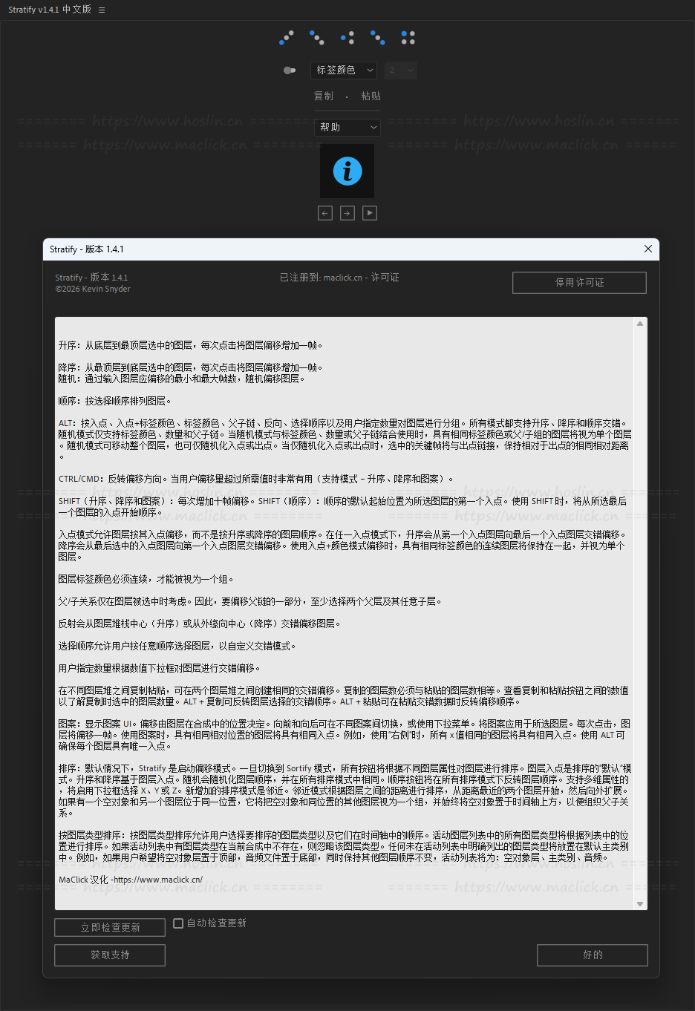Toggle the Stratify/Sortify mode switch
Image resolution: width=695 pixels, height=1011 pixels.
pos(290,71)
